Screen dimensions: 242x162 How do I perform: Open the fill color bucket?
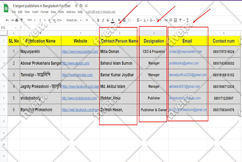pyautogui.click(x=119, y=20)
